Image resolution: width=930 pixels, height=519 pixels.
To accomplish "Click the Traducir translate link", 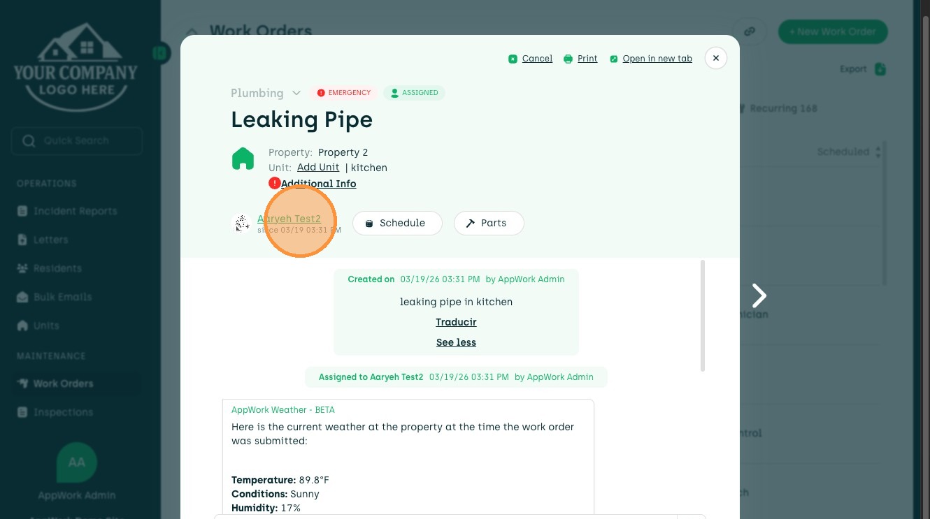I will tap(456, 322).
